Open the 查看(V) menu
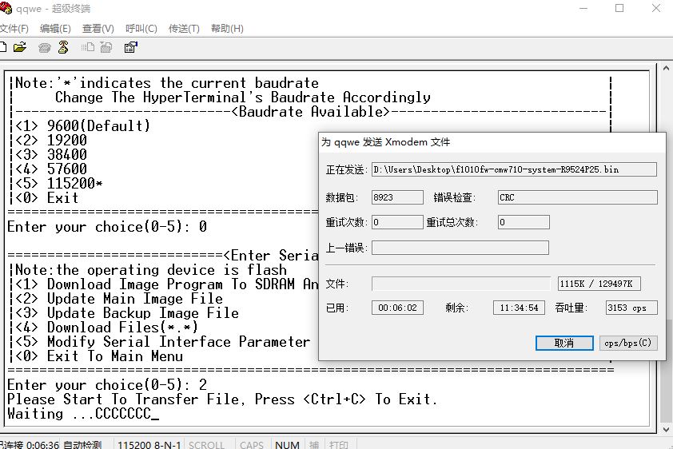Screen dimensions: 673x449 (98, 29)
